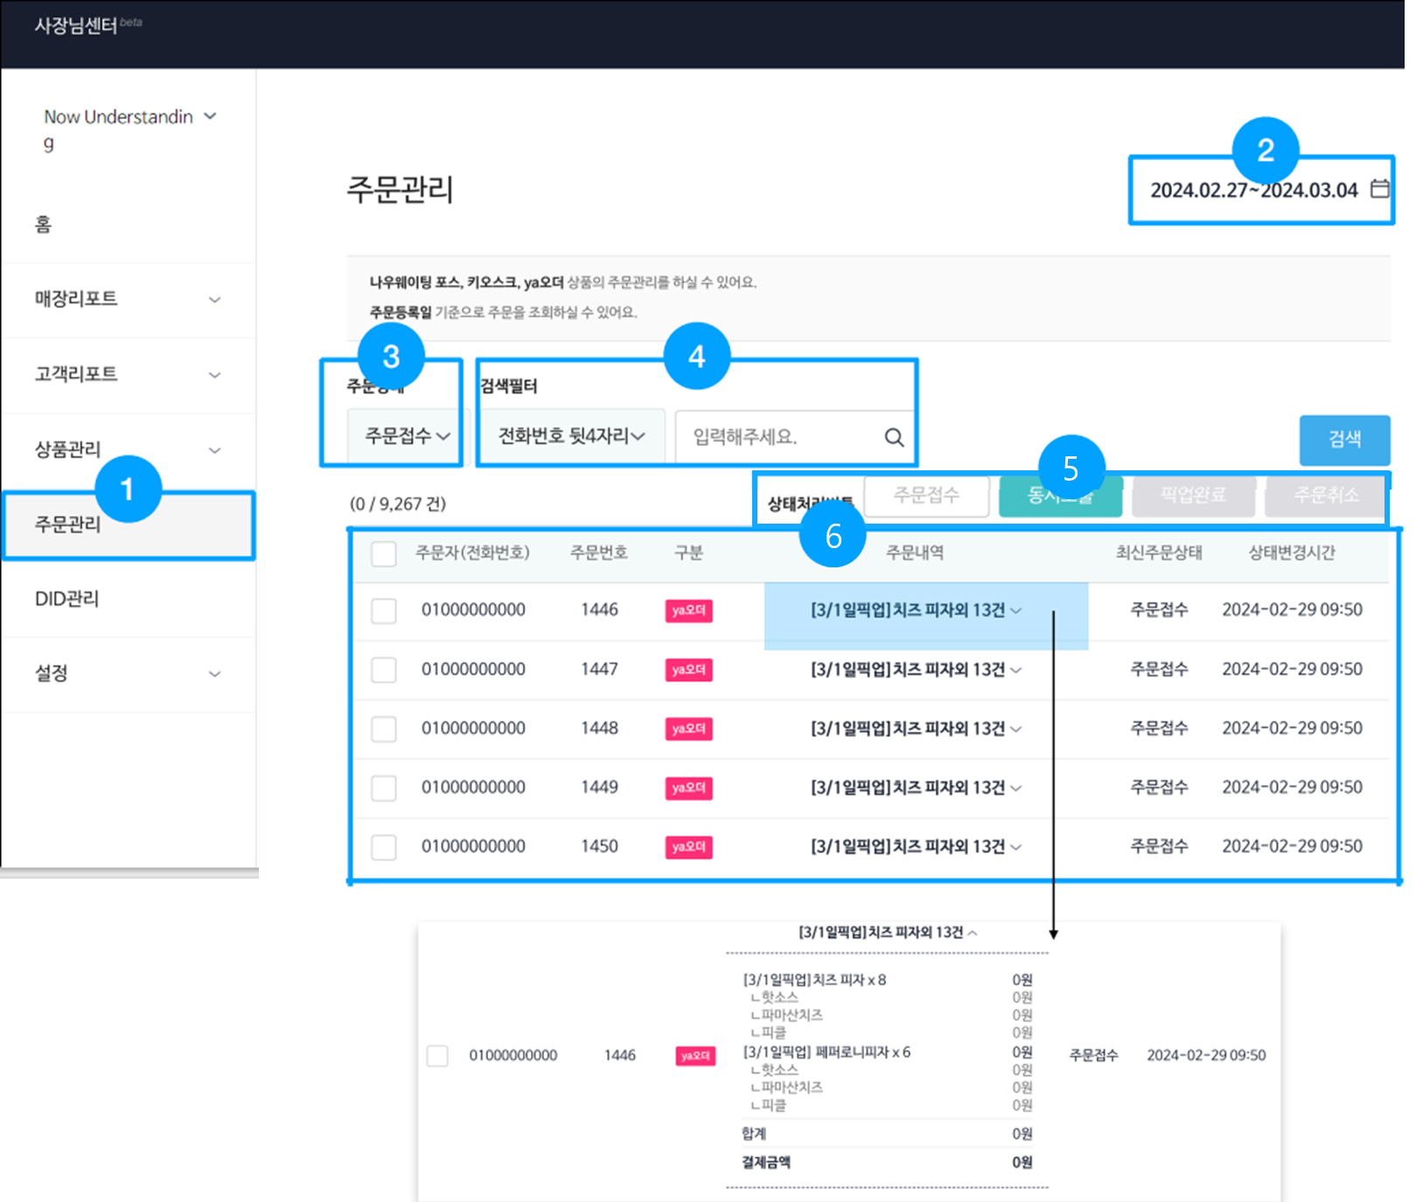The image size is (1416, 1202).
Task: Expand the 매장리포트 sidebar section
Action: (128, 299)
